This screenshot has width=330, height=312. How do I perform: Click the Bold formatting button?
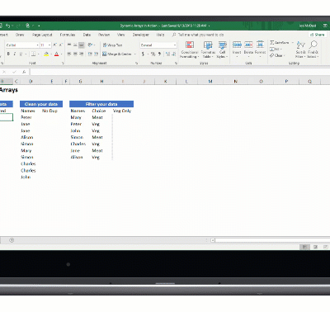tap(8, 54)
